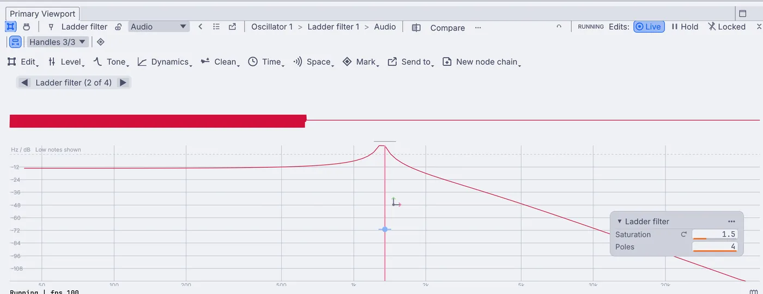Click the Hz / dB axis label

click(21, 150)
